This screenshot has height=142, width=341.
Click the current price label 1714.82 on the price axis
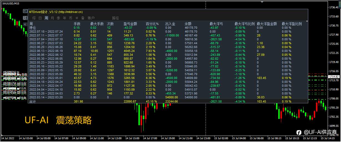tap(334, 77)
